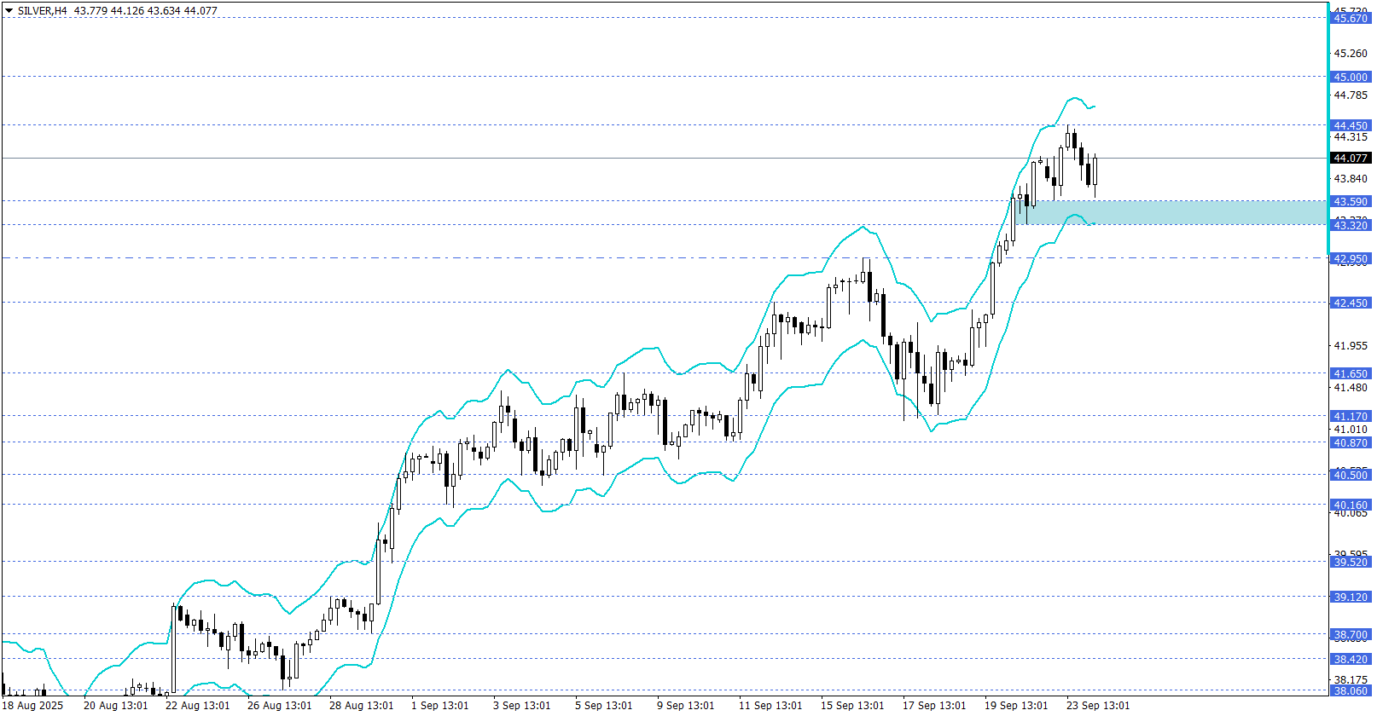Viewport: 1377px width, 716px height.
Task: Select the 45.000 price level label
Action: coord(1350,77)
